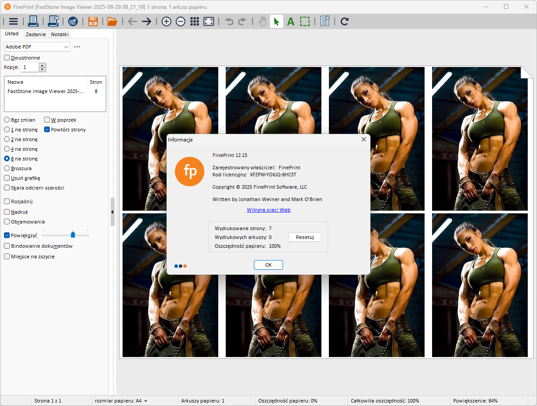The width and height of the screenshot is (537, 406).
Task: Click the delete page document icon
Action: [x=325, y=21]
